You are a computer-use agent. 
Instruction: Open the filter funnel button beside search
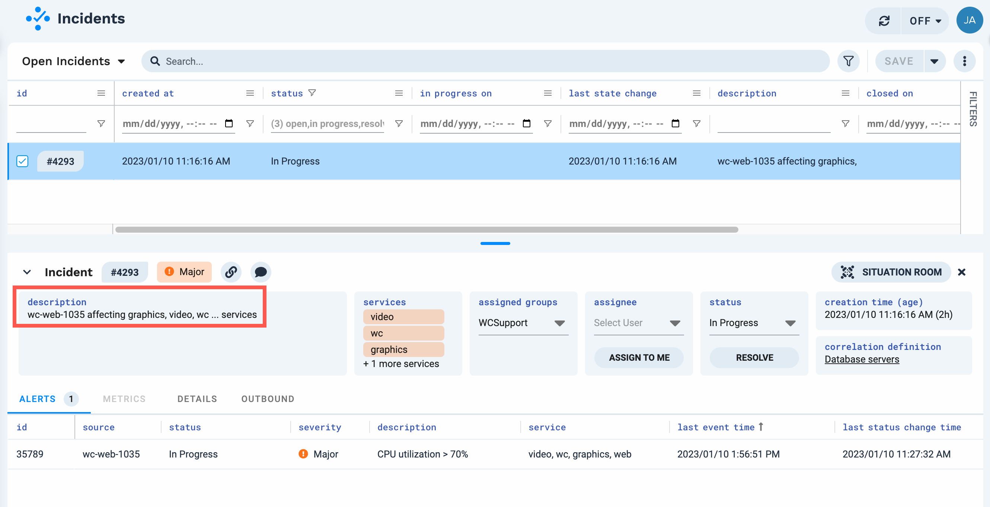(x=848, y=61)
